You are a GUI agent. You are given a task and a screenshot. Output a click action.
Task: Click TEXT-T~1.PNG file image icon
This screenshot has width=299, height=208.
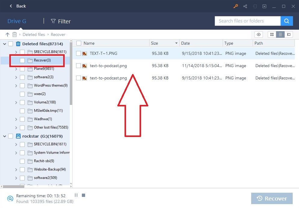point(85,54)
